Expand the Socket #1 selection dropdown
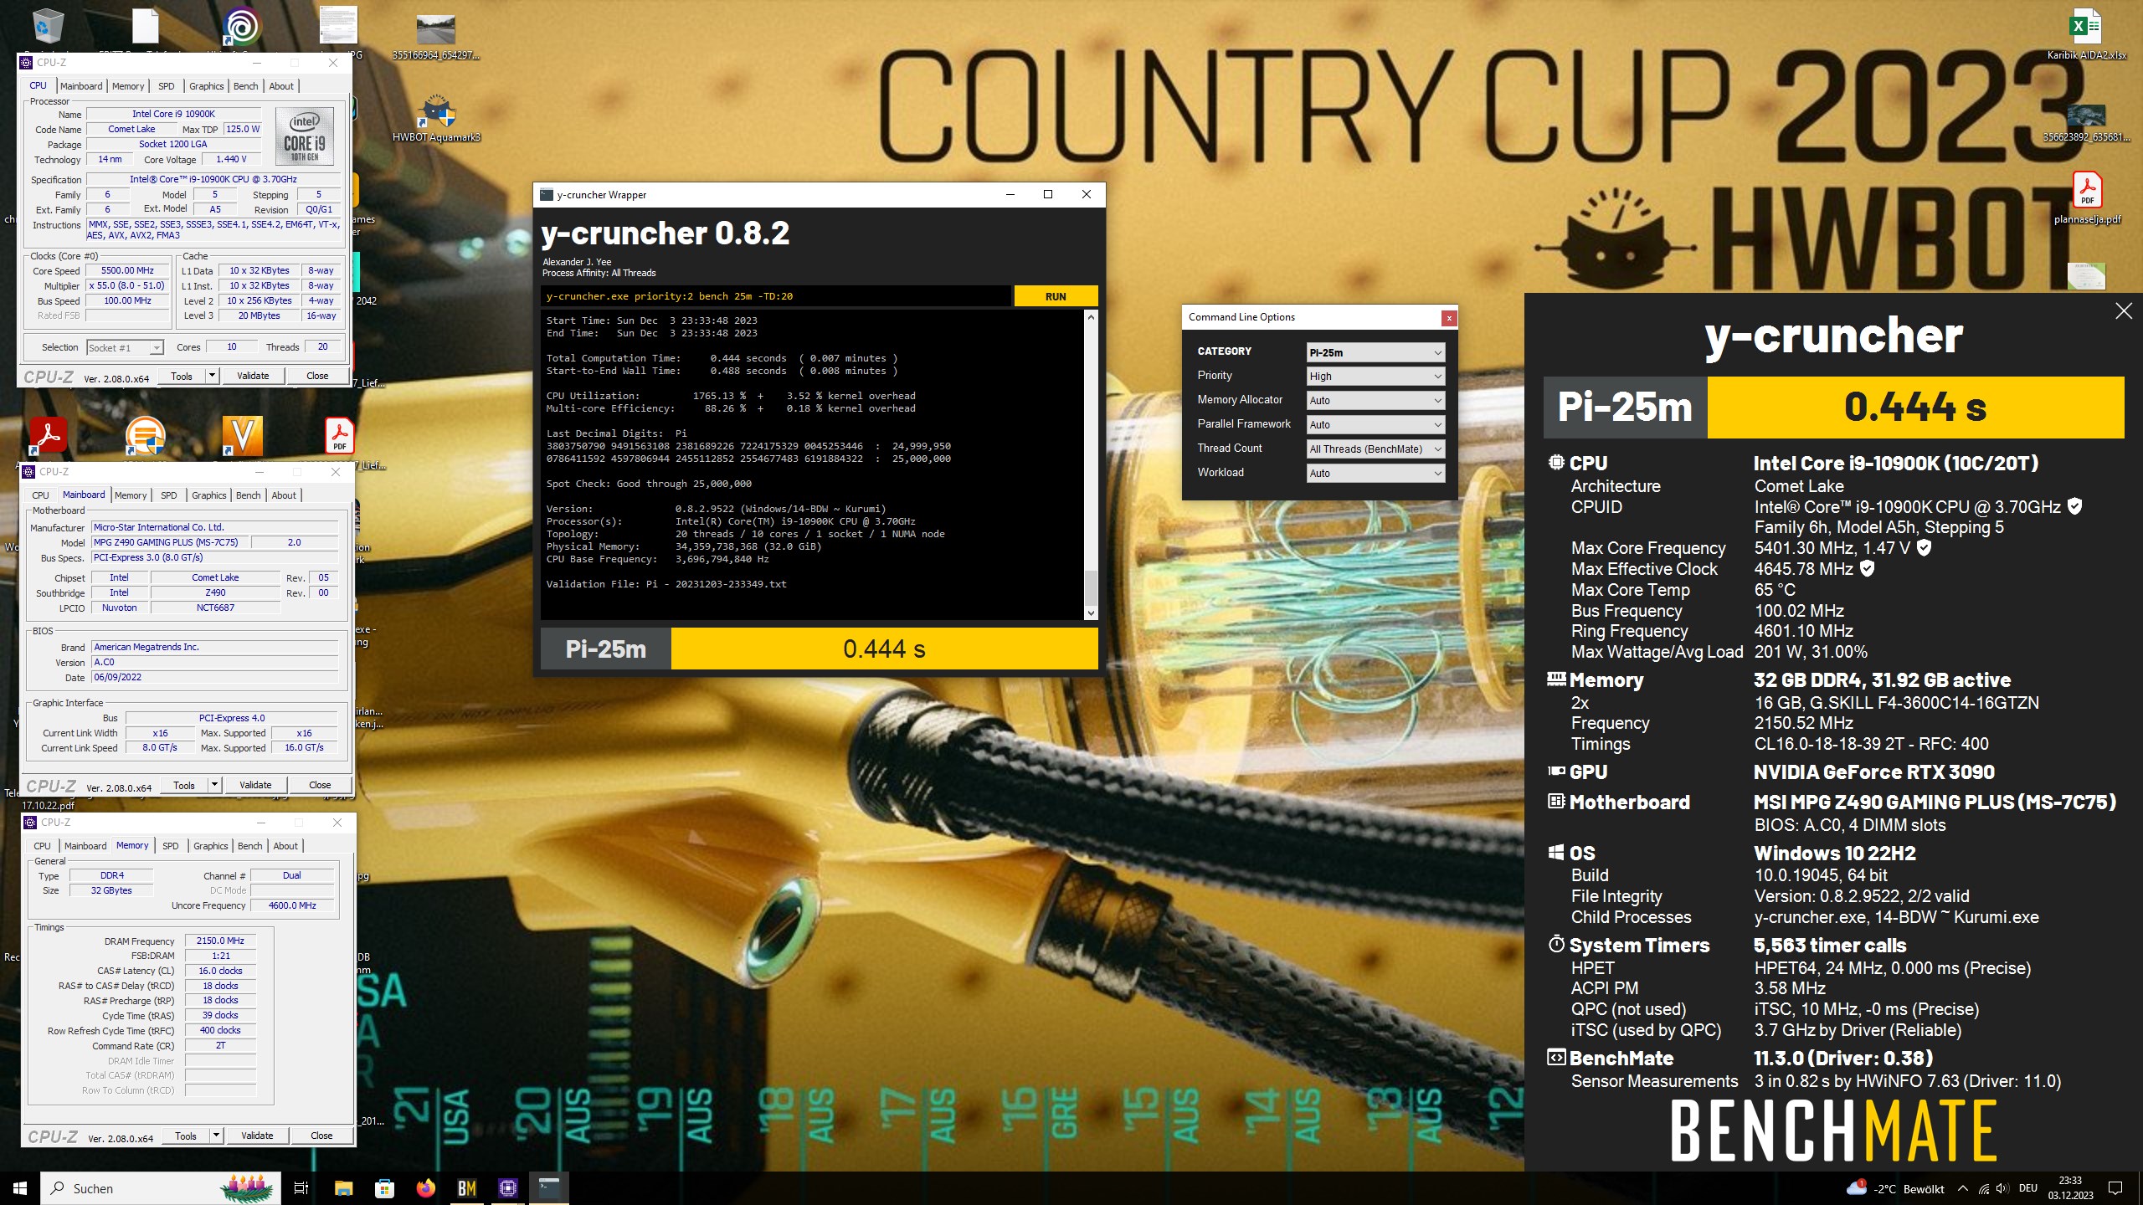Viewport: 2143px width, 1205px height. coord(125,347)
